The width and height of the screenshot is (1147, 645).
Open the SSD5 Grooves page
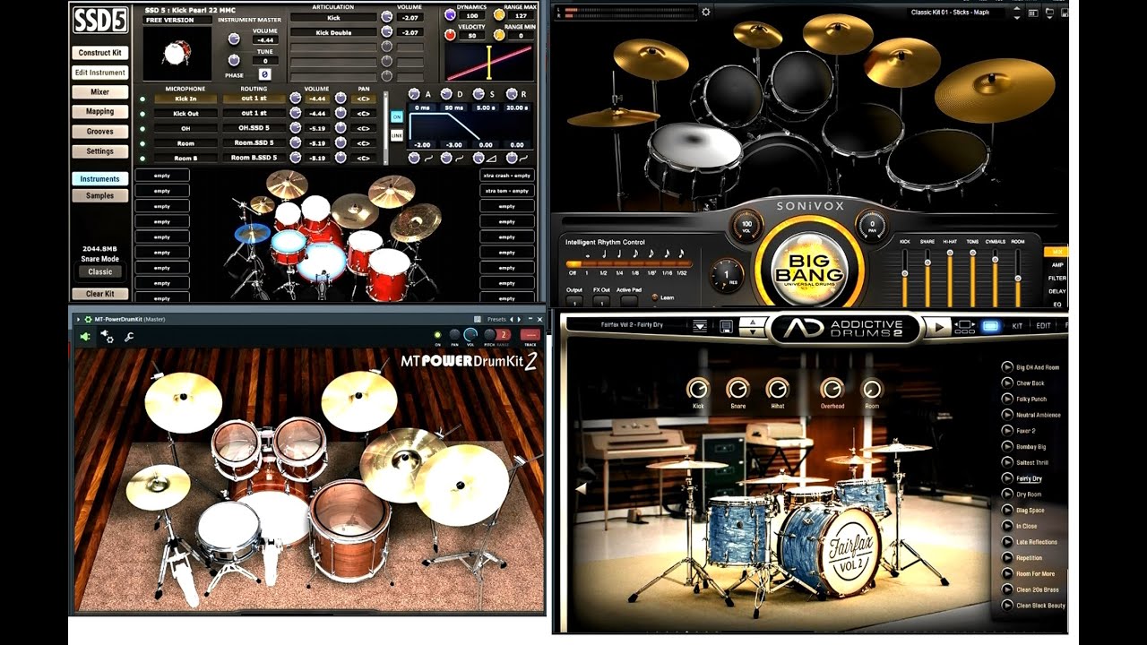tap(100, 132)
